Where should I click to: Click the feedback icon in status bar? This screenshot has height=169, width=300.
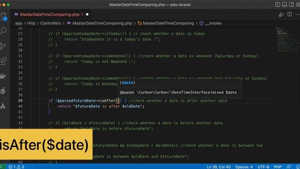(289, 167)
